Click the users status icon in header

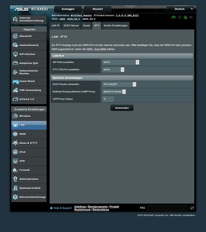[x=180, y=17]
